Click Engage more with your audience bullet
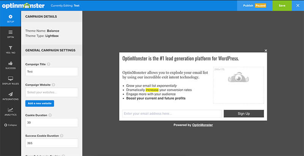 click(x=151, y=94)
